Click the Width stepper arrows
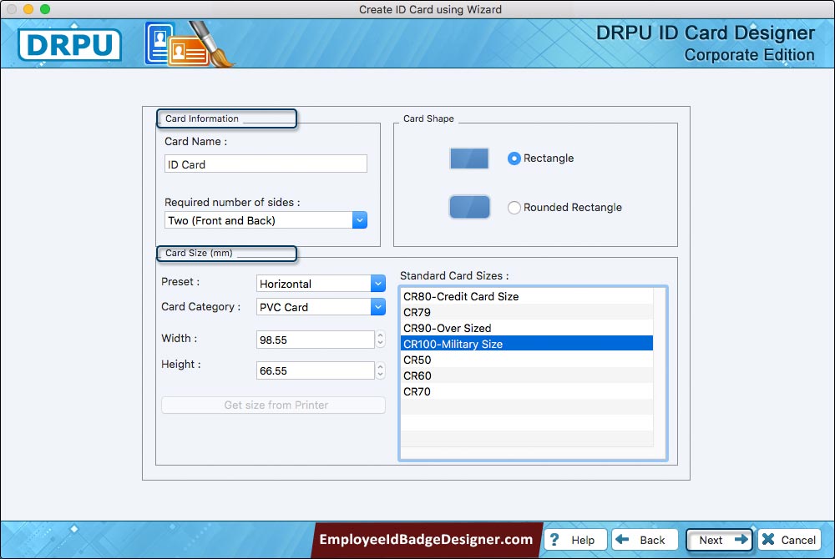The image size is (835, 559). pyautogui.click(x=380, y=340)
